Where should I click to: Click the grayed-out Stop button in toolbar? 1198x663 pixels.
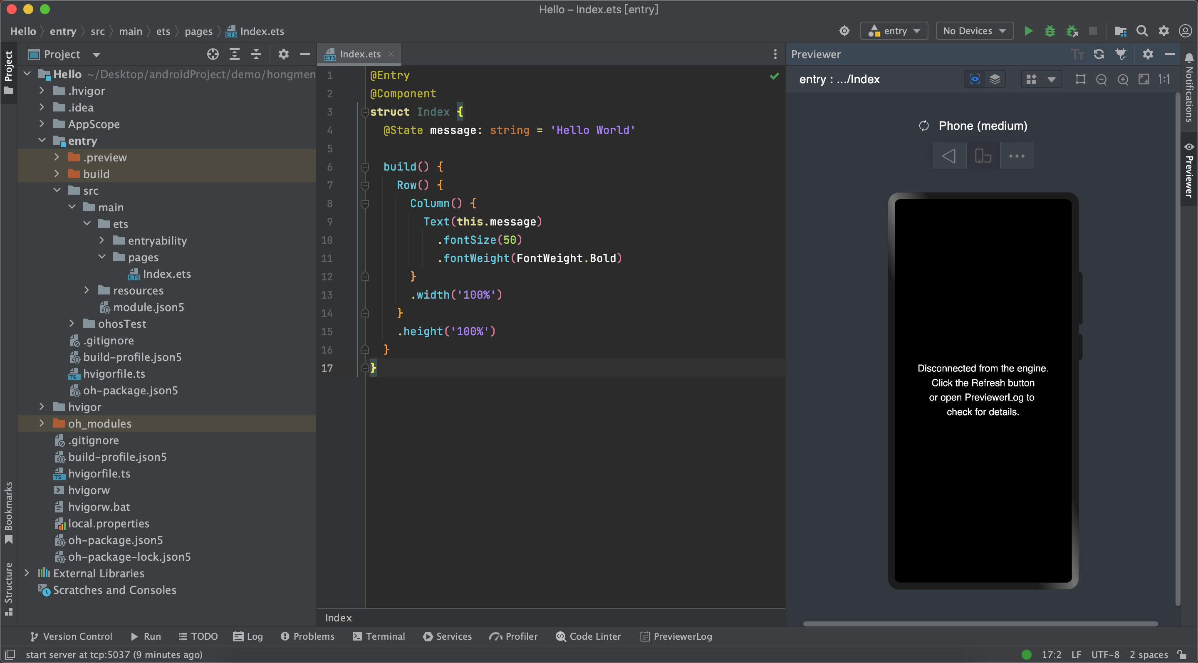[x=1093, y=31]
